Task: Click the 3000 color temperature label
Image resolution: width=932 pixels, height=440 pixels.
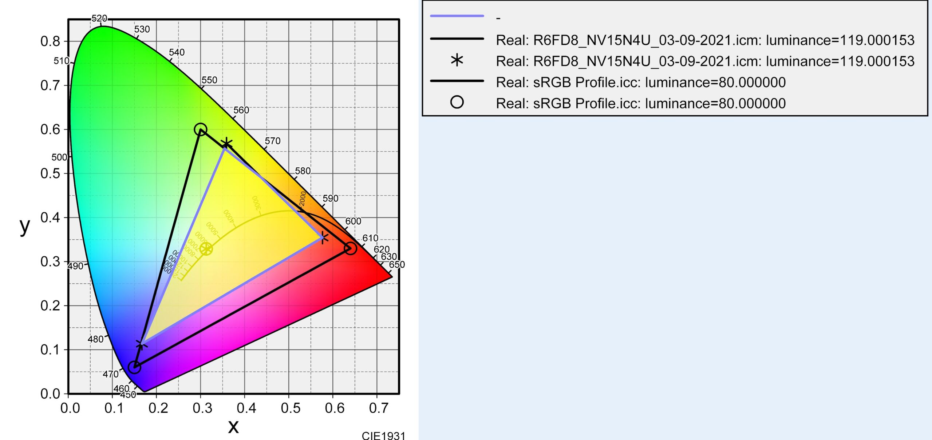Action: (256, 203)
